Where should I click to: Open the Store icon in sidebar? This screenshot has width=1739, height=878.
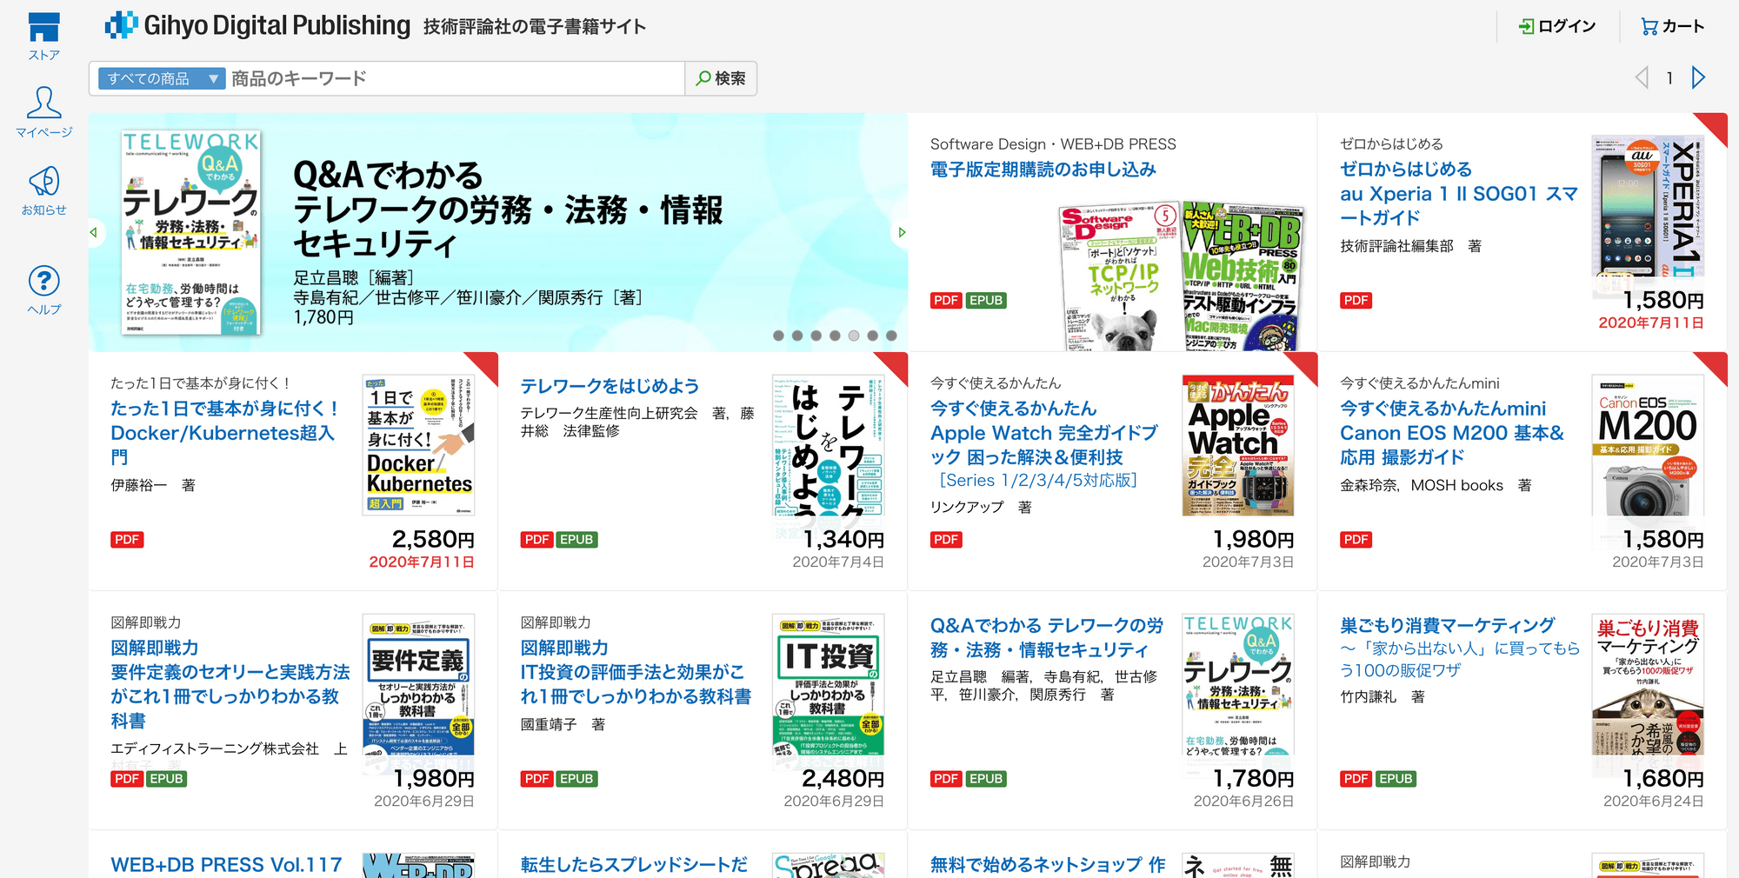point(43,35)
